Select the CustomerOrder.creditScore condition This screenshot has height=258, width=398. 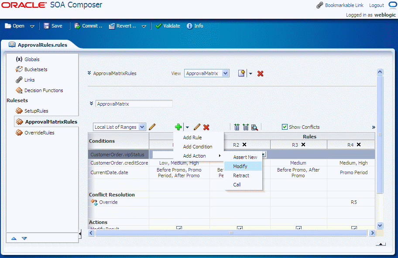coord(119,163)
